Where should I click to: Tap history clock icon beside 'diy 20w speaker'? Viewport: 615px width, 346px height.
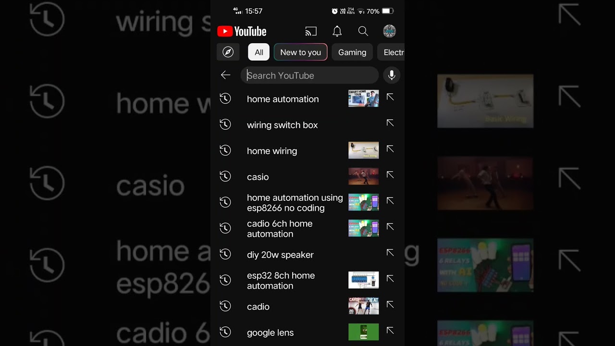[x=225, y=254]
